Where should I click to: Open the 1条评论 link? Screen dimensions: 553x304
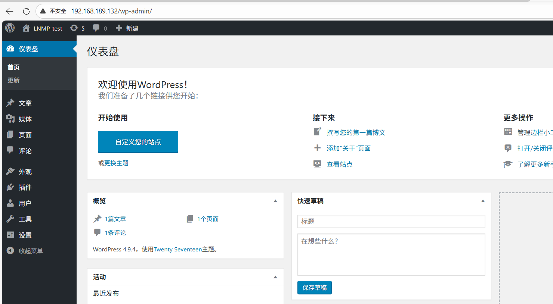click(115, 233)
